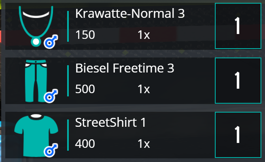Click the 500 price of Biesel Freetime 3
The height and width of the screenshot is (162, 265).
(85, 89)
